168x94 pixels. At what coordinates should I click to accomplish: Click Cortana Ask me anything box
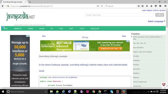pyautogui.click(x=27, y=92)
